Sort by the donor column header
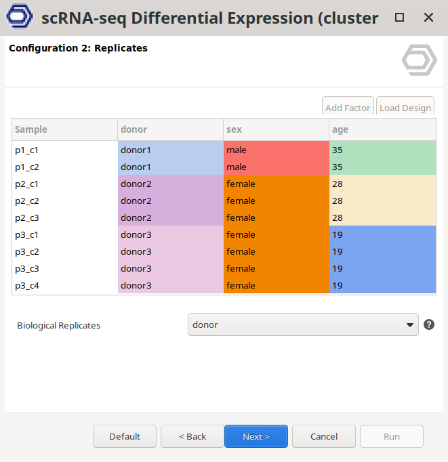The height and width of the screenshot is (462, 448). [x=170, y=129]
